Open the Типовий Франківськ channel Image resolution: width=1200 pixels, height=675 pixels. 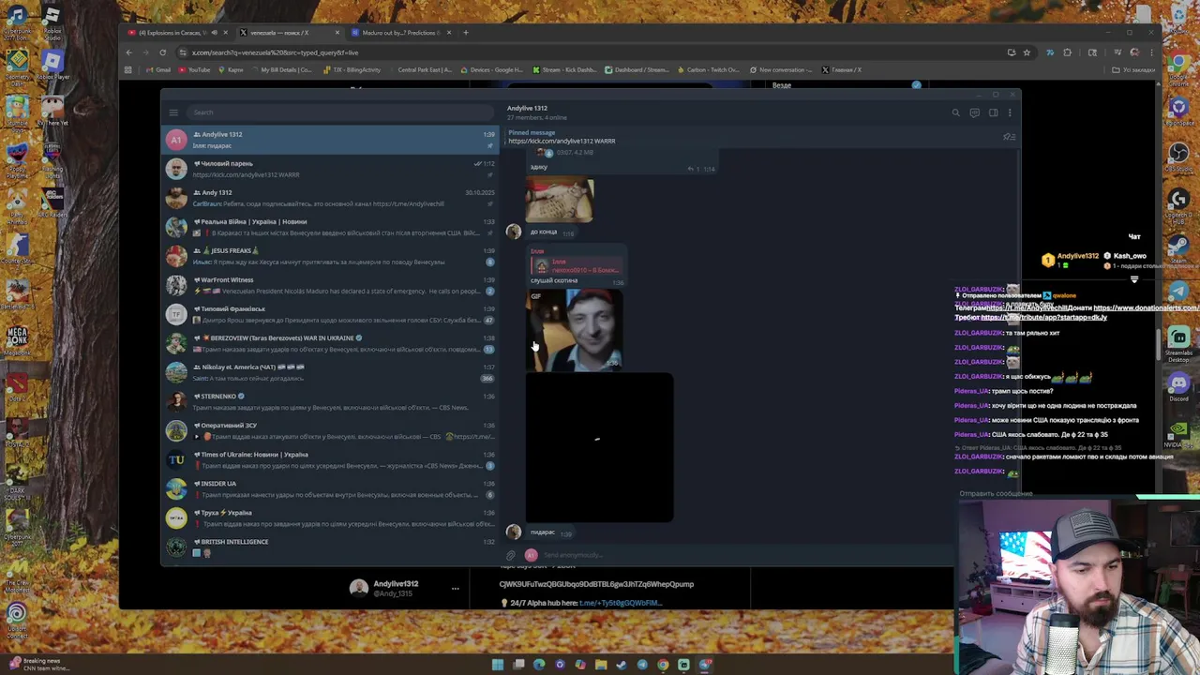click(330, 314)
